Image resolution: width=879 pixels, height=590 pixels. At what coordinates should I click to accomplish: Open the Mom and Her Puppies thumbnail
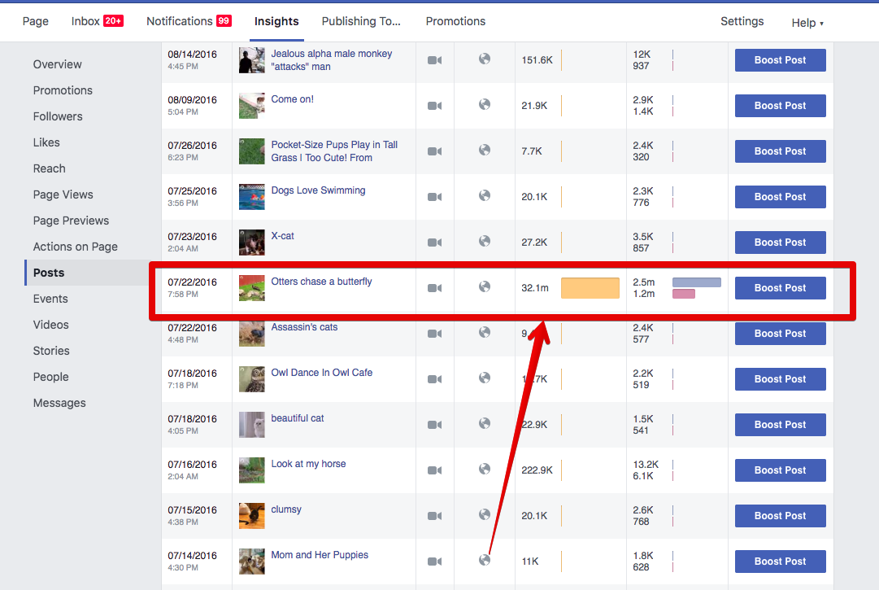[252, 562]
